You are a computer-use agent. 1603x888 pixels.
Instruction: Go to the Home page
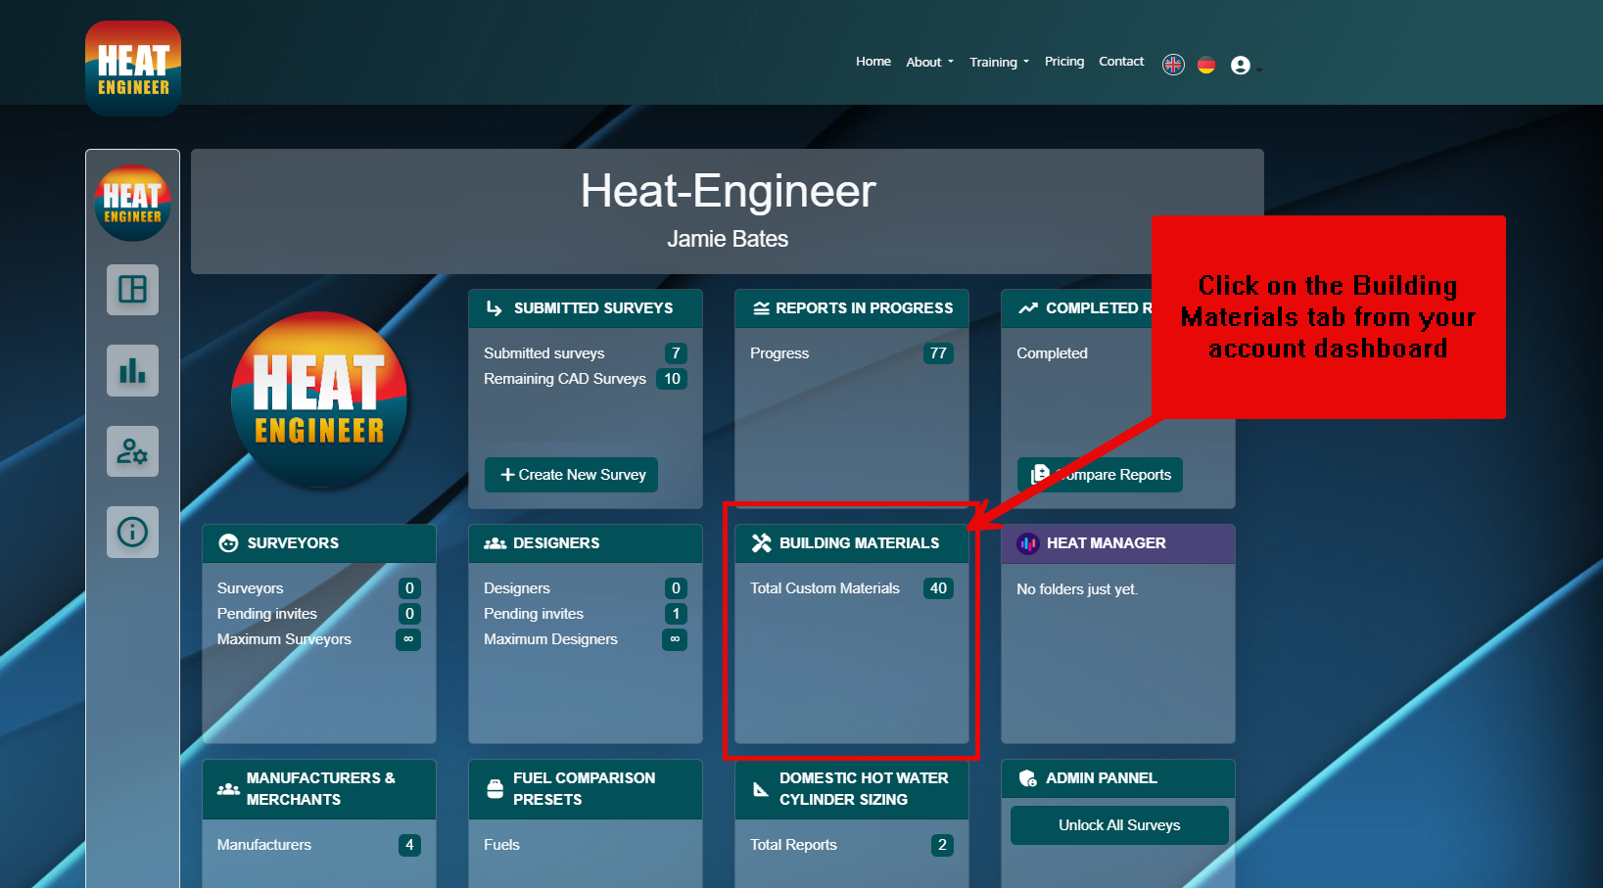pyautogui.click(x=872, y=61)
